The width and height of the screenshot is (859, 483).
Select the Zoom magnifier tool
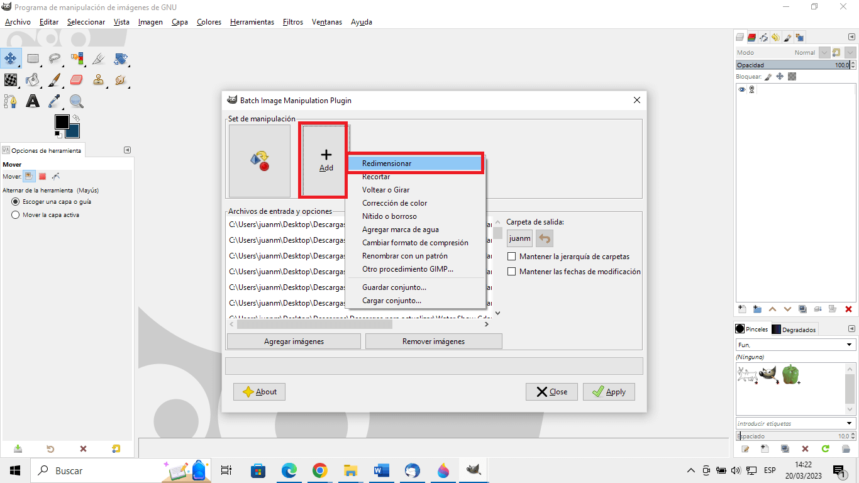coord(77,101)
